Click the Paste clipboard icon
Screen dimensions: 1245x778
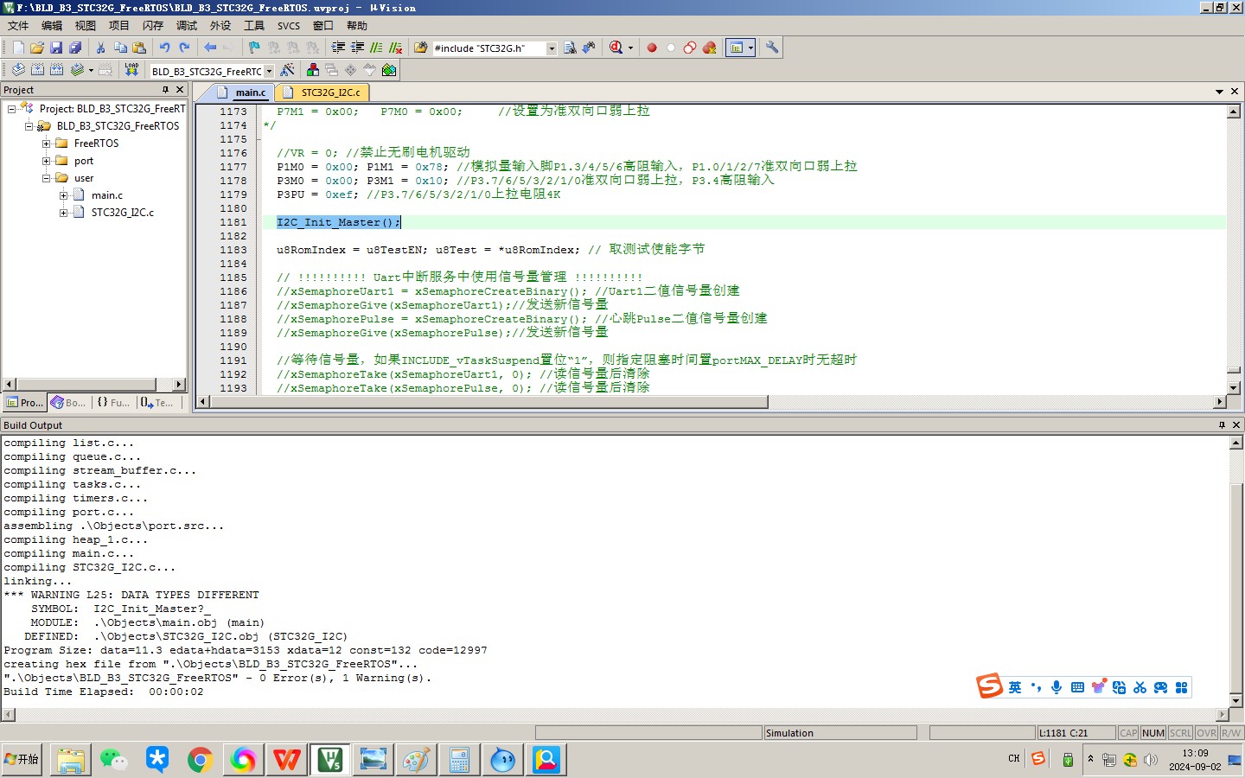tap(139, 48)
